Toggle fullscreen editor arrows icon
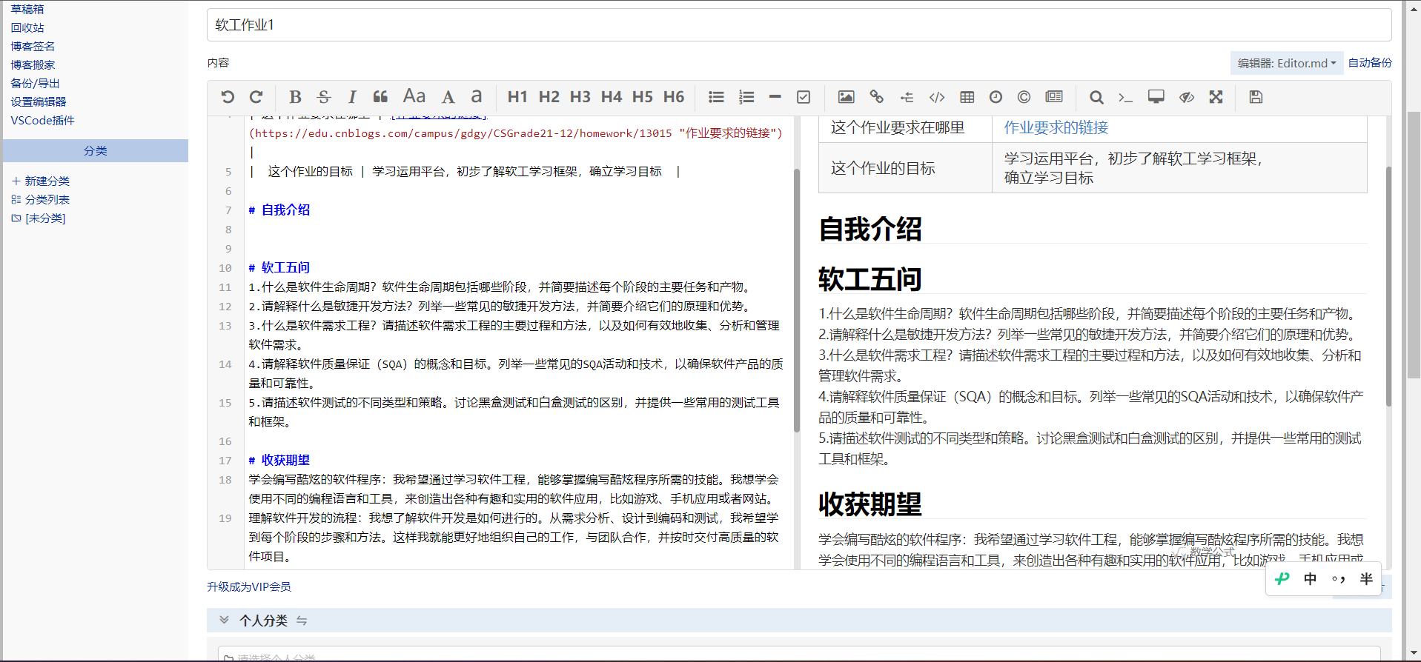 coord(1216,97)
